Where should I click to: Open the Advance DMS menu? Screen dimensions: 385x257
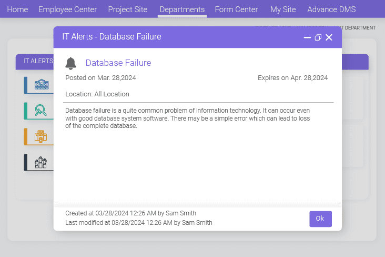331,9
